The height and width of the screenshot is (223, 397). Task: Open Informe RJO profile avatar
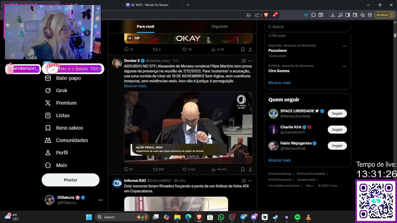117,183
